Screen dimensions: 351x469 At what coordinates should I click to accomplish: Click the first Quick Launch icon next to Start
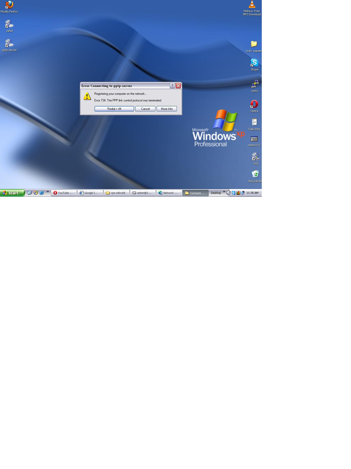click(x=30, y=193)
